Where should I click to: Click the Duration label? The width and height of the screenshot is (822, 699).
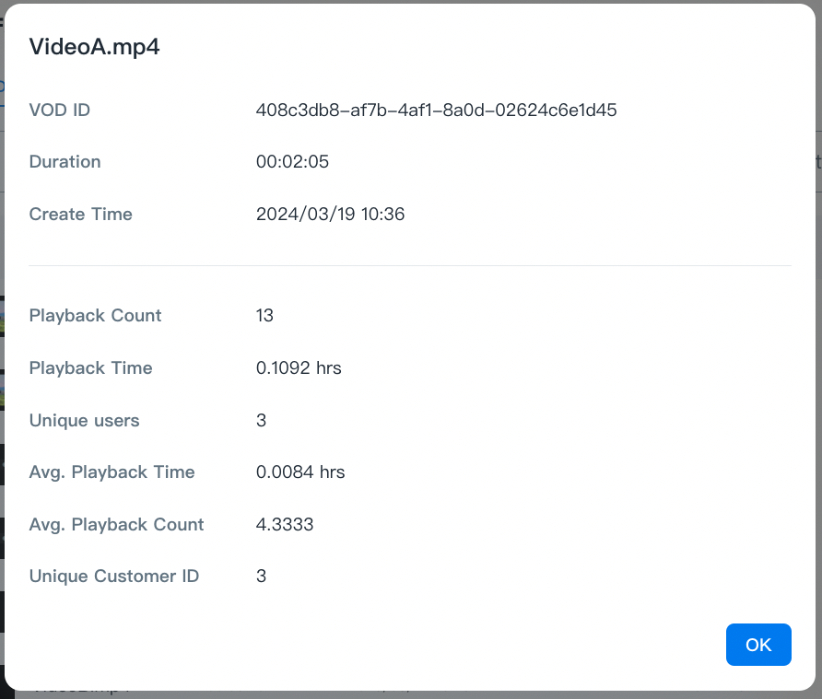[x=65, y=162]
